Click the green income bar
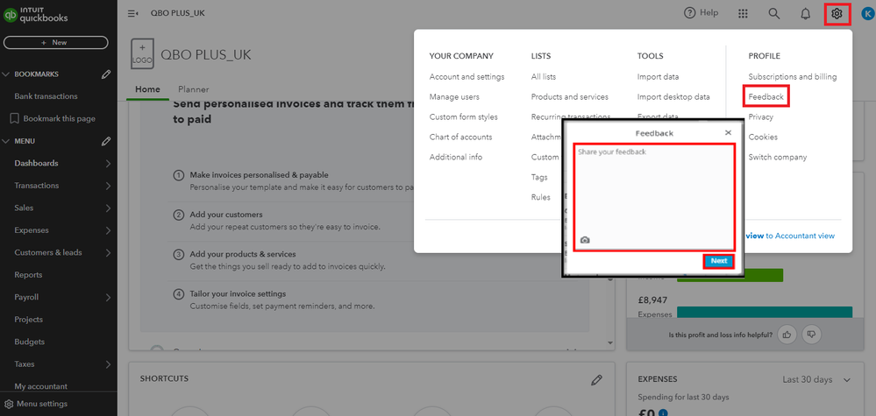The height and width of the screenshot is (416, 876). [x=730, y=275]
